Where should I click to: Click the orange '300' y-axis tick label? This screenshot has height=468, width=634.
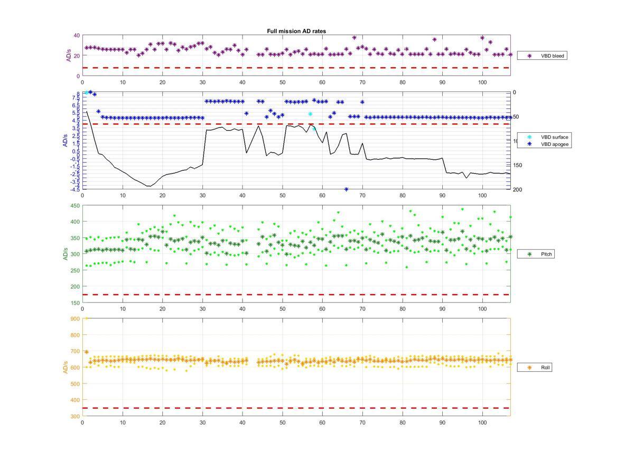coord(75,416)
